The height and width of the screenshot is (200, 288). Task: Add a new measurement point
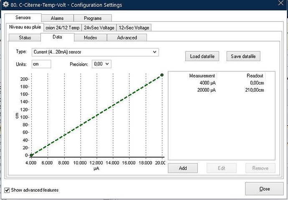coord(183,168)
